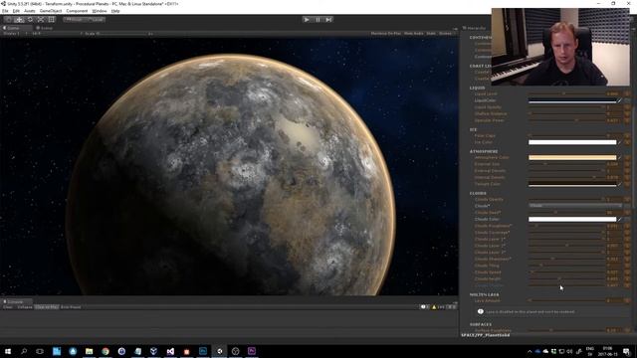Click the Clouds Seed value field
The image size is (637, 358).
coord(614,212)
